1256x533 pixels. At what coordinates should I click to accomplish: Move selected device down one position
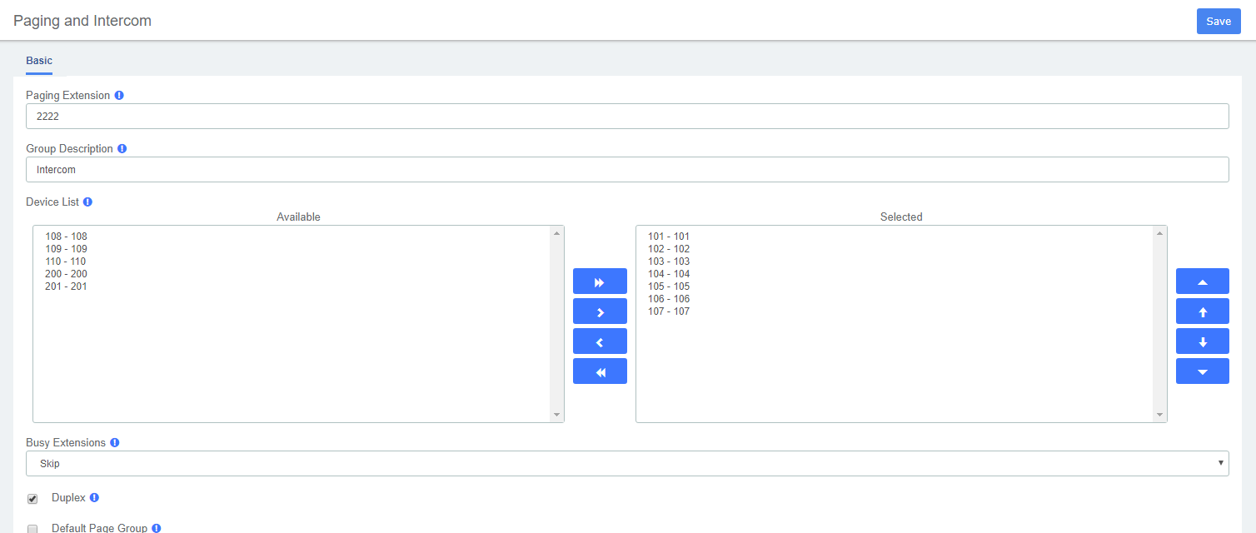pos(1202,341)
